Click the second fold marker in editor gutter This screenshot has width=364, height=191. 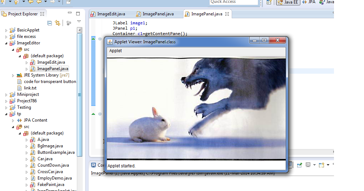pyautogui.click(x=100, y=114)
